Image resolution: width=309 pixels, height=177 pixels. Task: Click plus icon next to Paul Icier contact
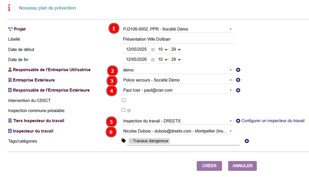pyautogui.click(x=238, y=90)
